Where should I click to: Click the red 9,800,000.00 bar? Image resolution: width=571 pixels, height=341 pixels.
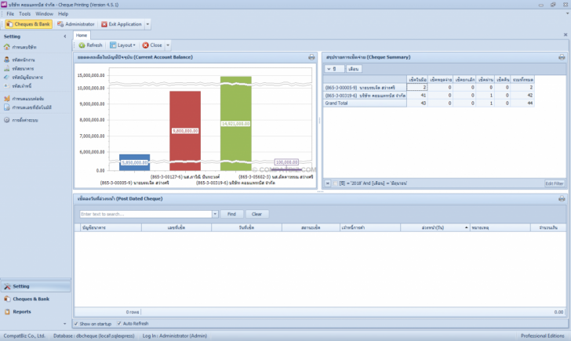(185, 131)
